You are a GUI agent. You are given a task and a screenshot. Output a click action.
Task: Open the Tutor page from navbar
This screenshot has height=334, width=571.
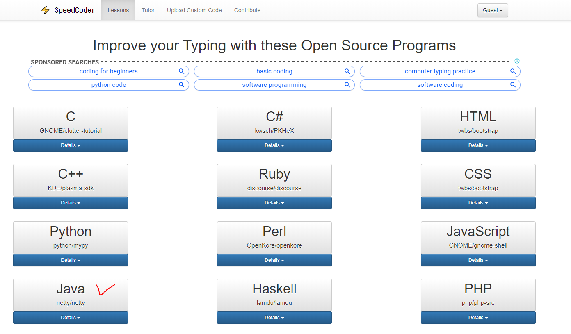coord(148,10)
